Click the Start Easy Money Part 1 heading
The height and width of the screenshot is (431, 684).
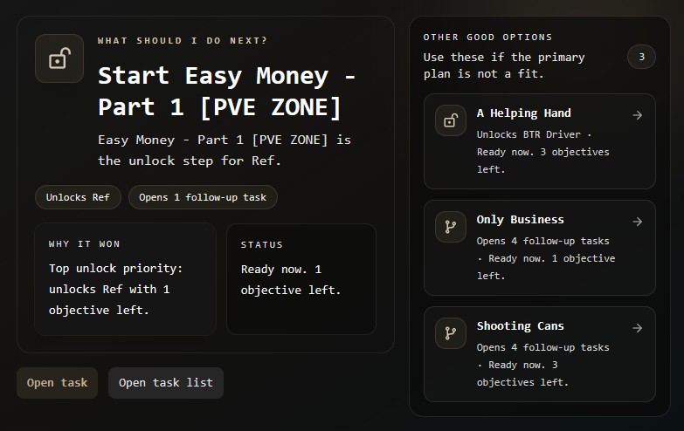coord(227,92)
